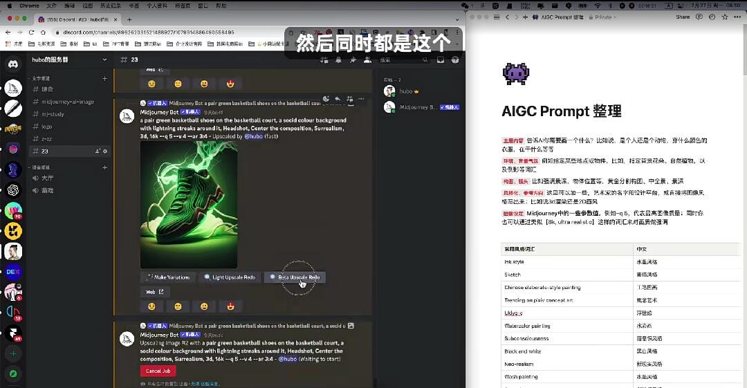Open the ChatGPT logo server icon
747x388 pixels.
13,190
